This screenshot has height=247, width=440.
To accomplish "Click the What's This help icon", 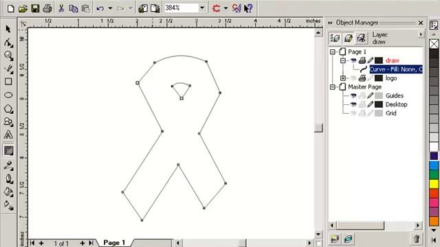I will (x=248, y=8).
